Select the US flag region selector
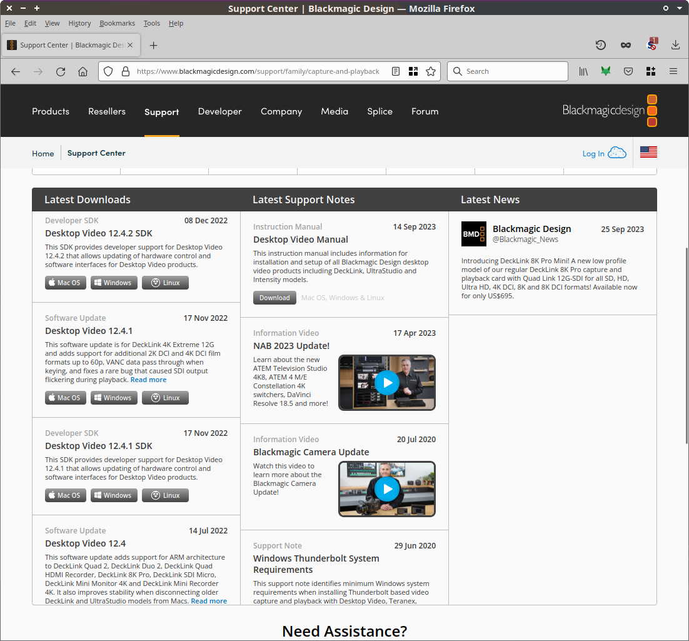The image size is (689, 641). pyautogui.click(x=648, y=152)
